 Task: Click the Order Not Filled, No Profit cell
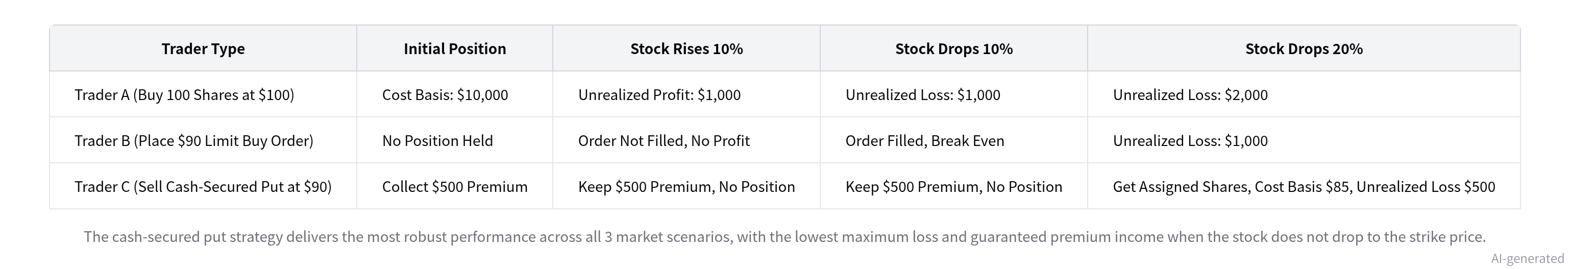click(x=664, y=141)
